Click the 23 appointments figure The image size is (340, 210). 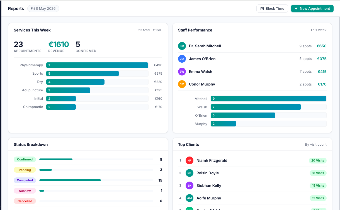tap(18, 44)
